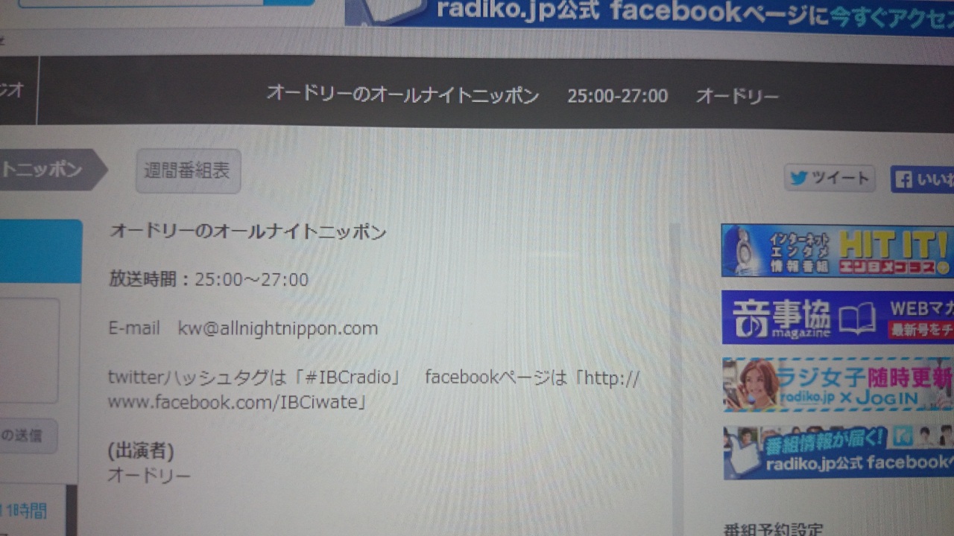Viewport: 954px width, 536px height.
Task: Click the Facebook いいね button
Action: 923,179
